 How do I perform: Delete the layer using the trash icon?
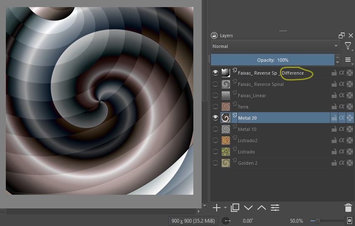[x=348, y=208]
